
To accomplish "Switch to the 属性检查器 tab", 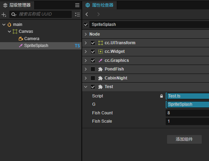I will pos(99,5).
